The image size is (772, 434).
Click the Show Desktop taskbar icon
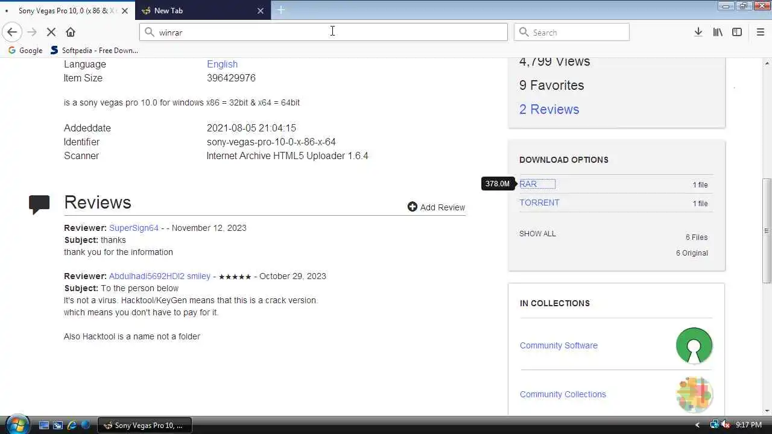(x=44, y=425)
